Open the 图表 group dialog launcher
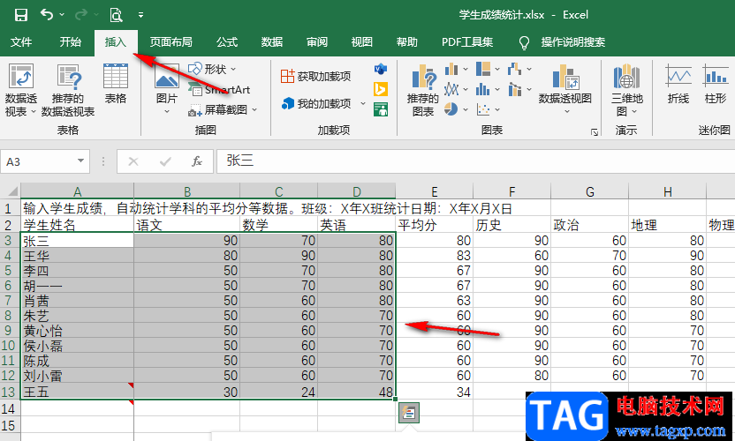This screenshot has height=441, width=735. pyautogui.click(x=595, y=132)
